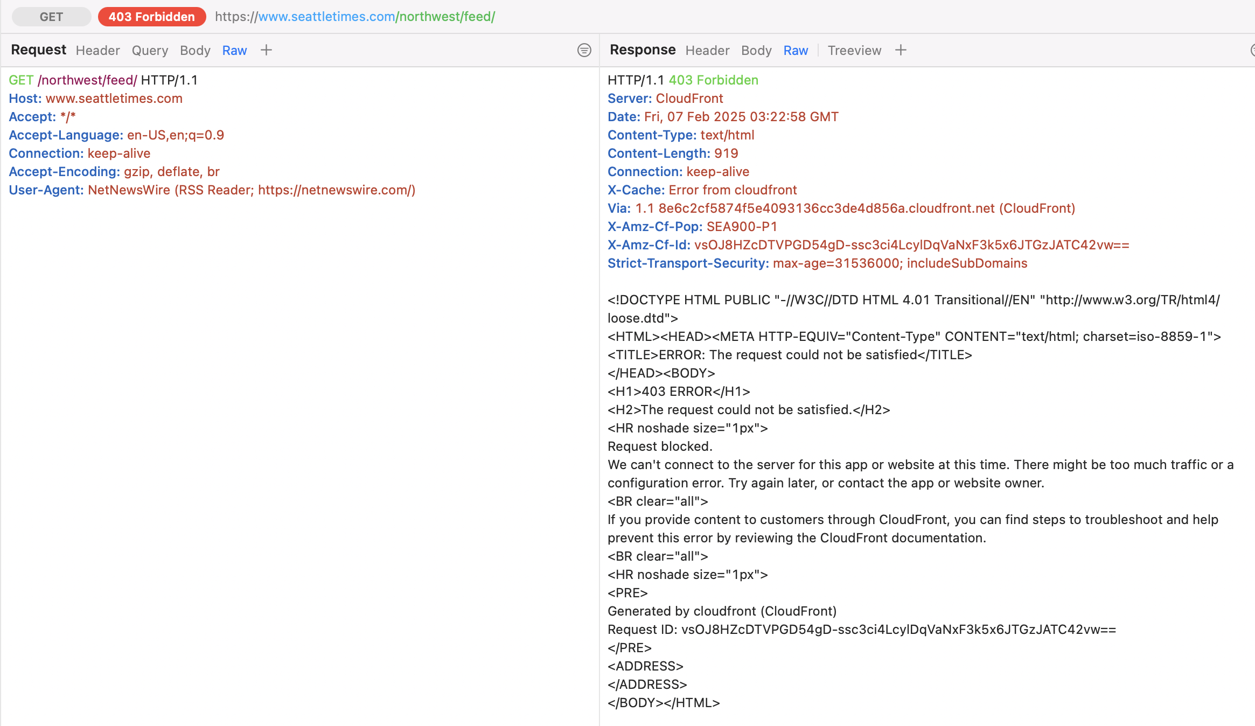This screenshot has height=726, width=1255.
Task: Click the 'HTTP/1.1 403 Forbidden' response status line
Action: (683, 80)
